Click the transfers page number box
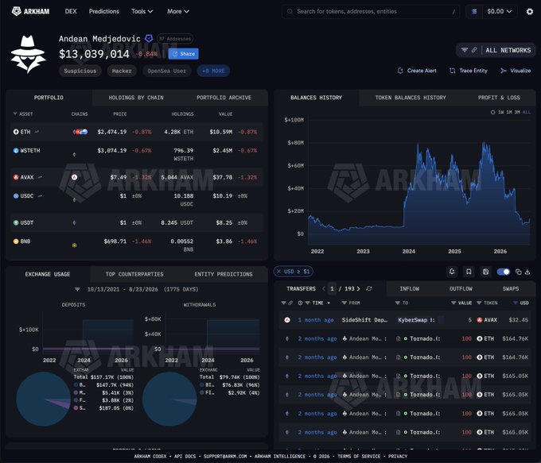 [332, 289]
